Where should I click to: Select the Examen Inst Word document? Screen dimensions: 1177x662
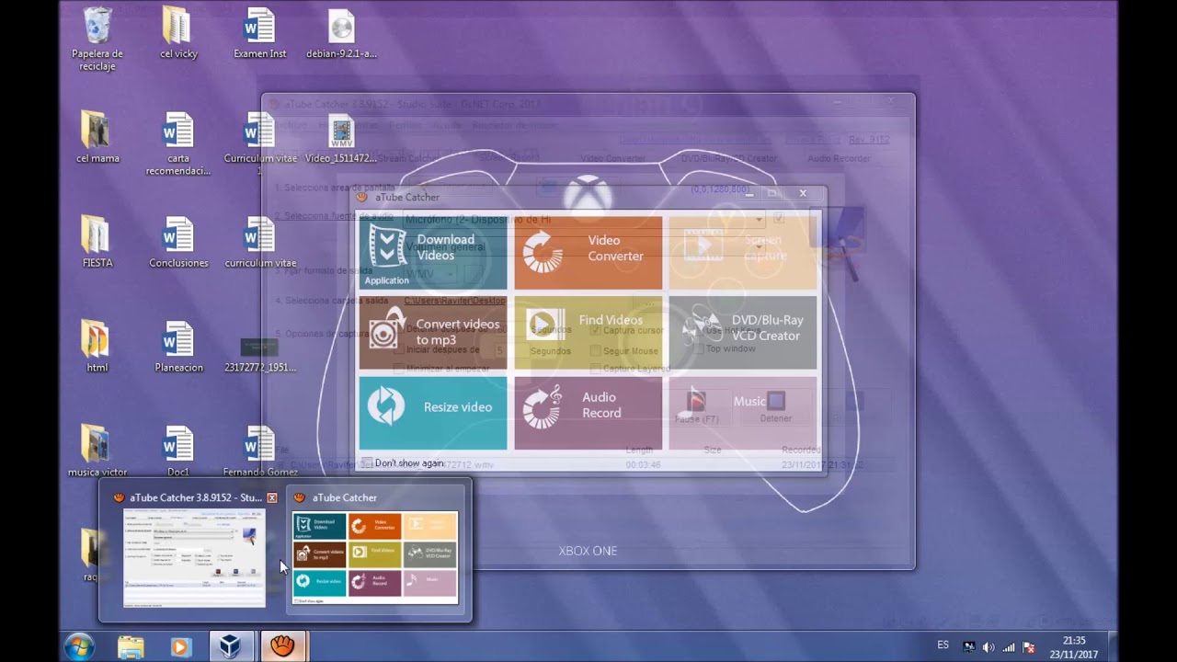pyautogui.click(x=260, y=33)
